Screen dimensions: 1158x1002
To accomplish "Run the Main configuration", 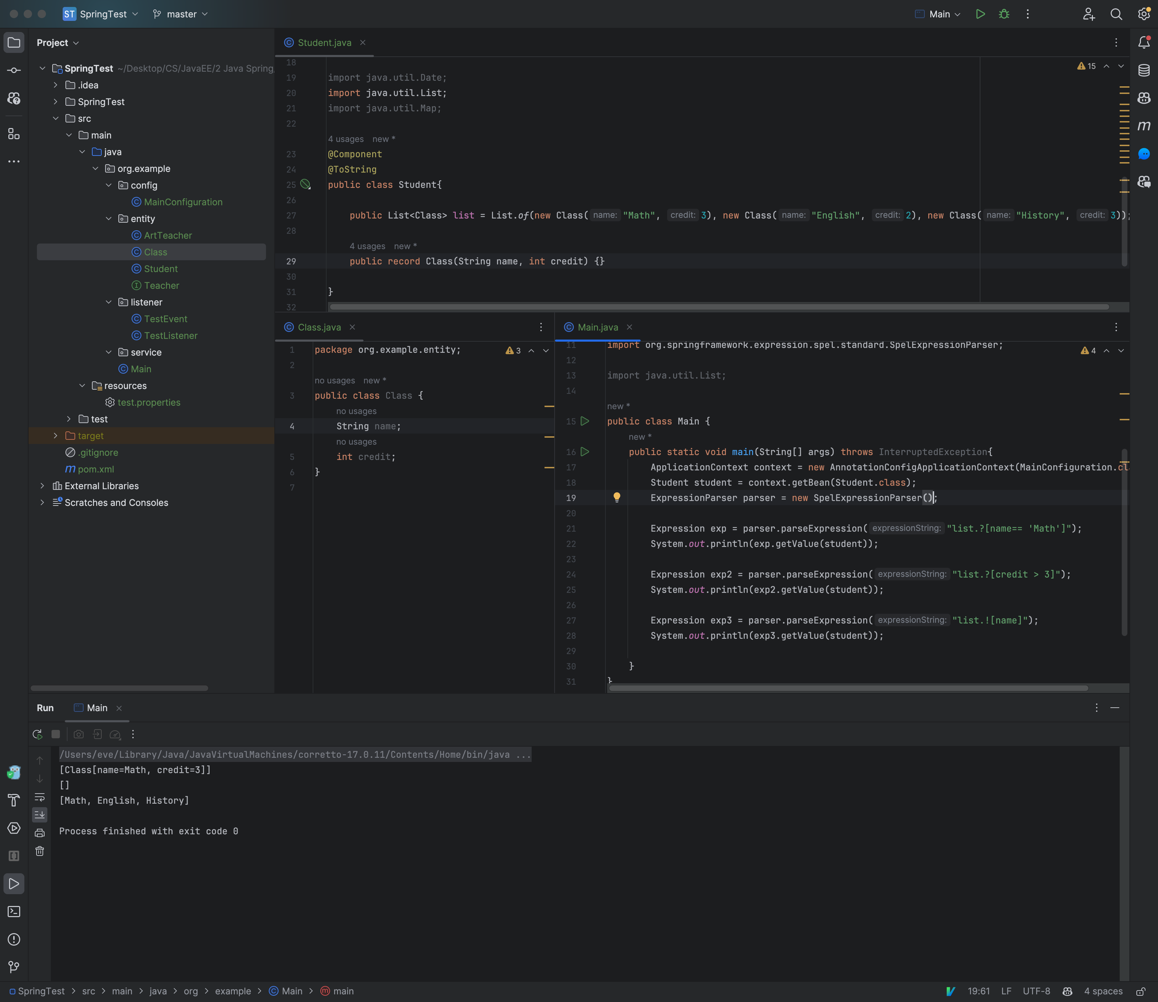I will pyautogui.click(x=980, y=14).
